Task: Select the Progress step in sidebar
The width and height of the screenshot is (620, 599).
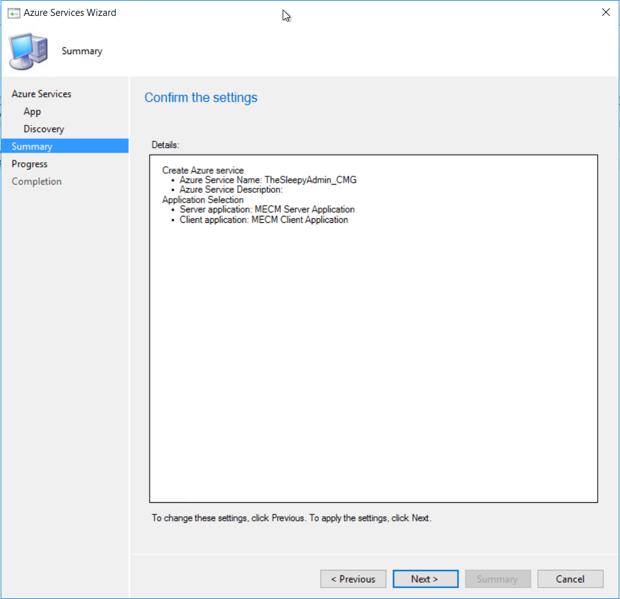Action: [29, 164]
